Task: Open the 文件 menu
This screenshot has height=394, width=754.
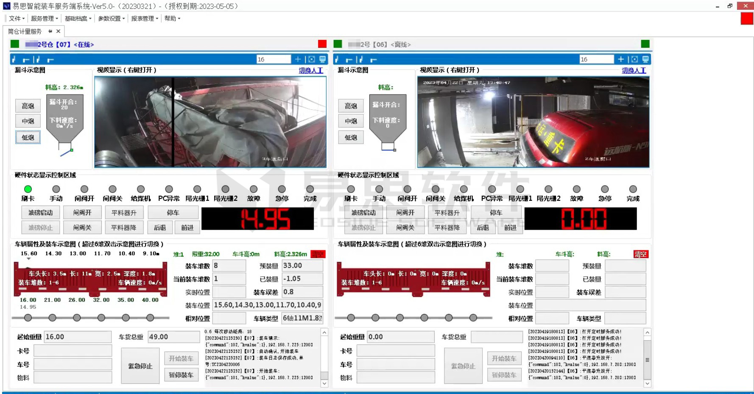Action: 17,19
